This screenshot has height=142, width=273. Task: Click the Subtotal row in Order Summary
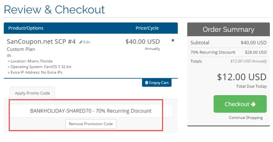point(228,43)
